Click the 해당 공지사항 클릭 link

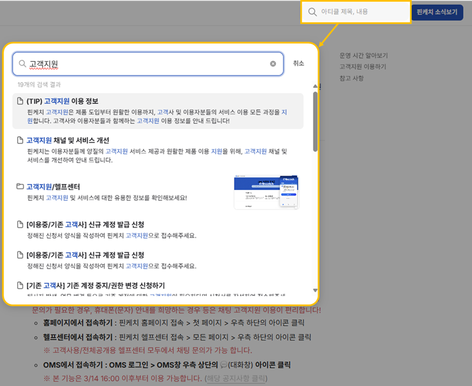pos(236,378)
